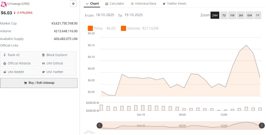
Task: Select the 1Y zoom option
Action: (258, 15)
